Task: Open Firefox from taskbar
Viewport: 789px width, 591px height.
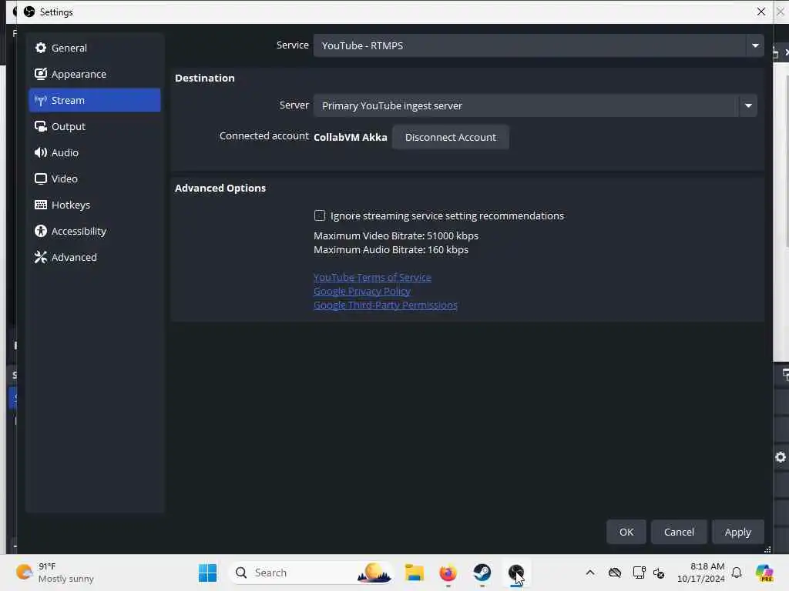Action: (x=448, y=573)
